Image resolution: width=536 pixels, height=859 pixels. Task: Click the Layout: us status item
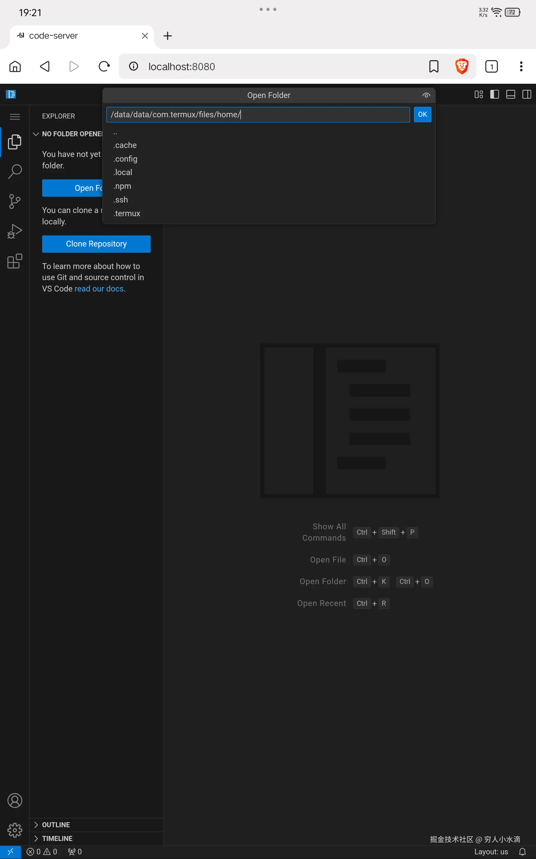click(x=491, y=851)
